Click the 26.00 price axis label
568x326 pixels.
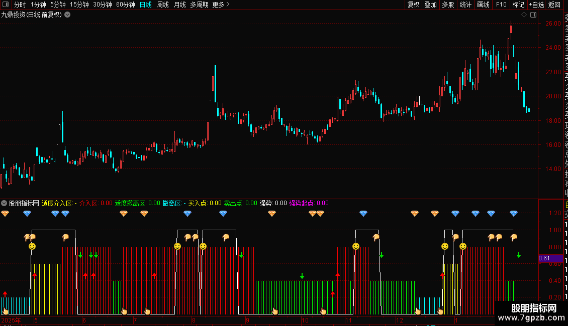553,24
